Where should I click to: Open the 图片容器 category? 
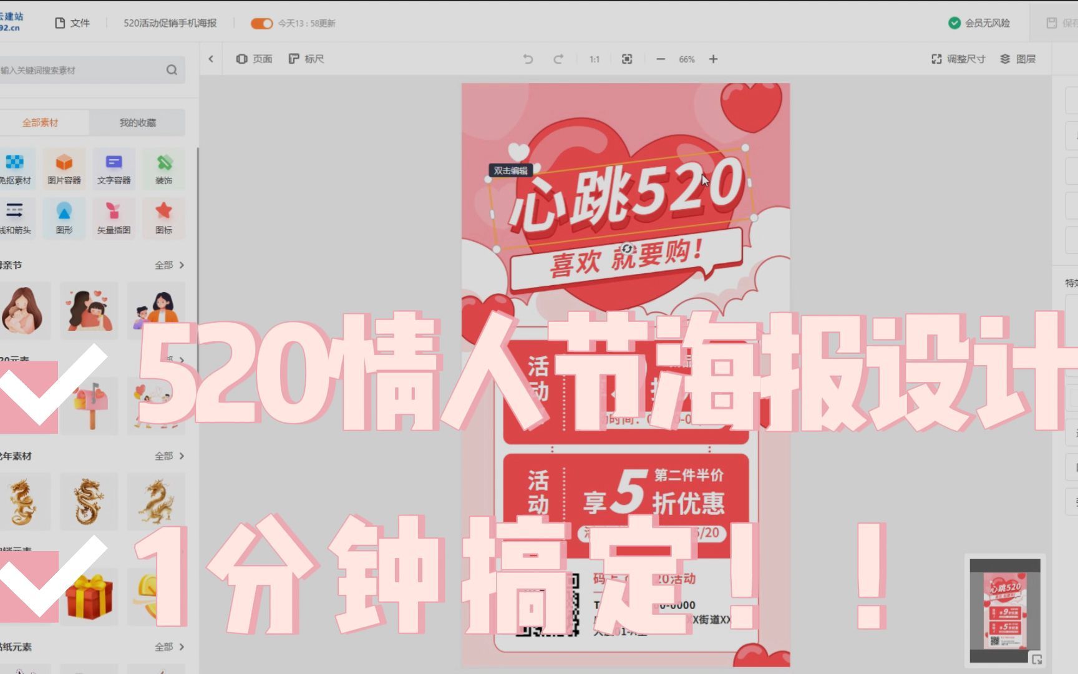pos(64,168)
